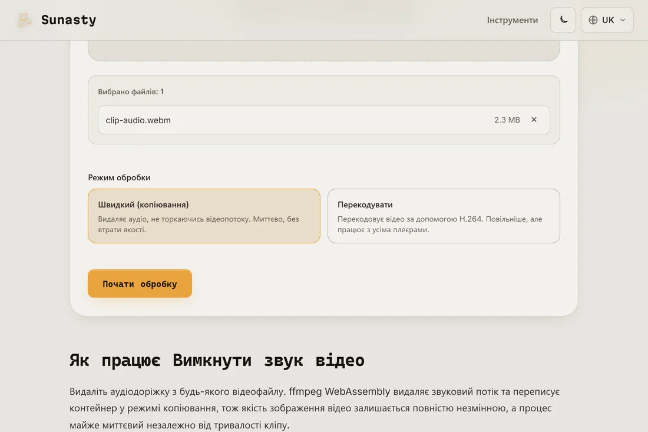Click the Sunasty cat logo icon
Screen dimensions: 648x432
[24, 20]
